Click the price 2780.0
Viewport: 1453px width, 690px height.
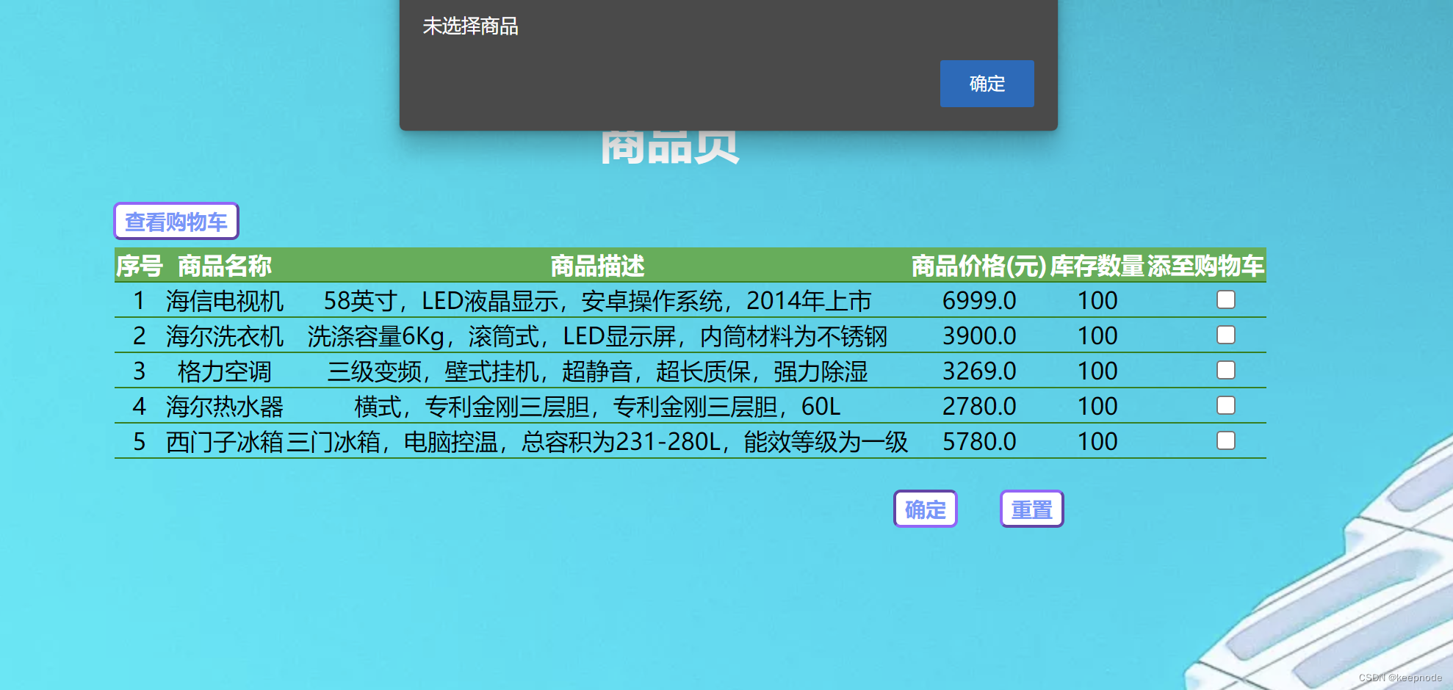pos(979,407)
